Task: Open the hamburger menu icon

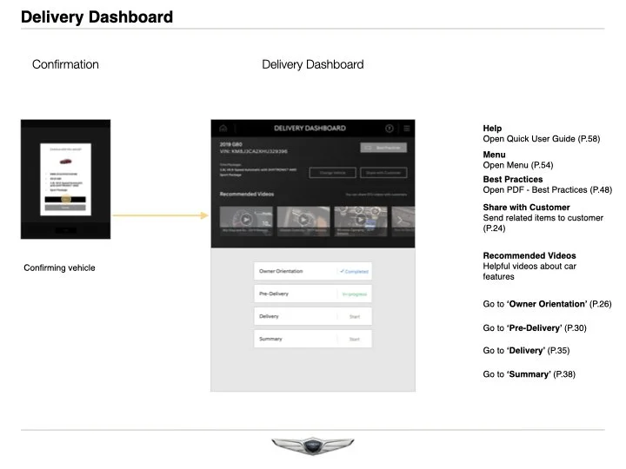Action: [x=407, y=128]
